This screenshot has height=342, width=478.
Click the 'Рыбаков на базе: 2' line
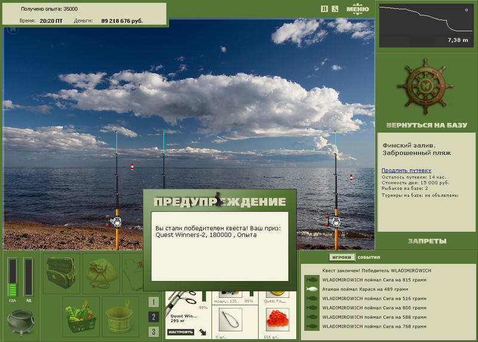pos(405,189)
